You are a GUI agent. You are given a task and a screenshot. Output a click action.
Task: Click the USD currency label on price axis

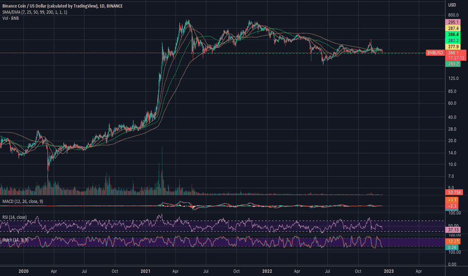click(452, 5)
